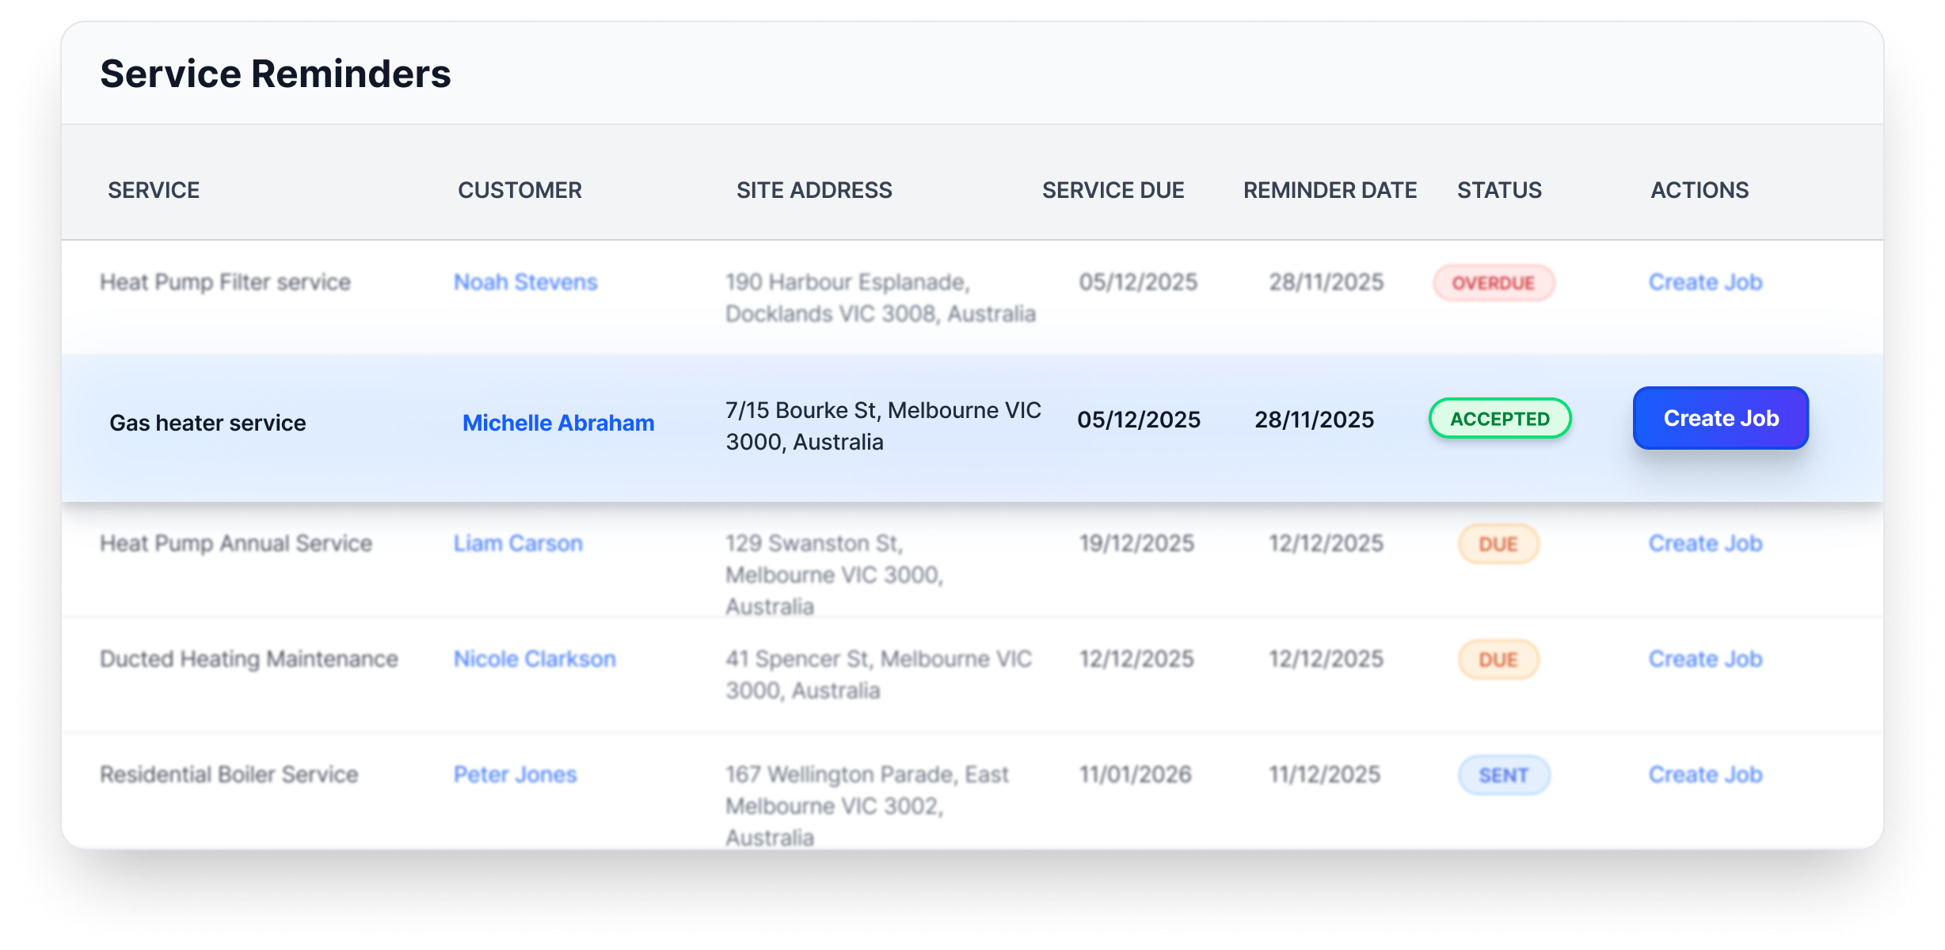Select the Gas heater service row

point(207,423)
